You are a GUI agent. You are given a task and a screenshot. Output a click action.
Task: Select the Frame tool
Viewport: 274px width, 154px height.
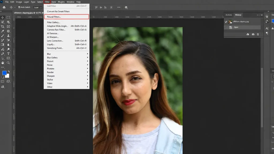[x=8, y=26]
